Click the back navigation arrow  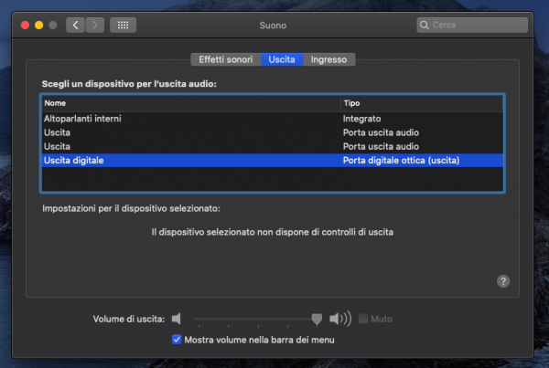coord(75,25)
